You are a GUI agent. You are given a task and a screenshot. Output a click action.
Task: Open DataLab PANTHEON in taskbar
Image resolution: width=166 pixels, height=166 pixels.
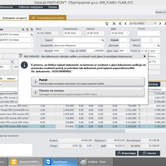(x=25, y=162)
